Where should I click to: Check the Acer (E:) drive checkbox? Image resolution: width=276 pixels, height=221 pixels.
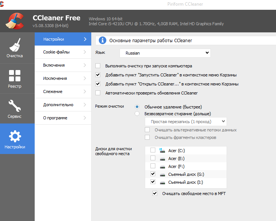tap(153, 159)
